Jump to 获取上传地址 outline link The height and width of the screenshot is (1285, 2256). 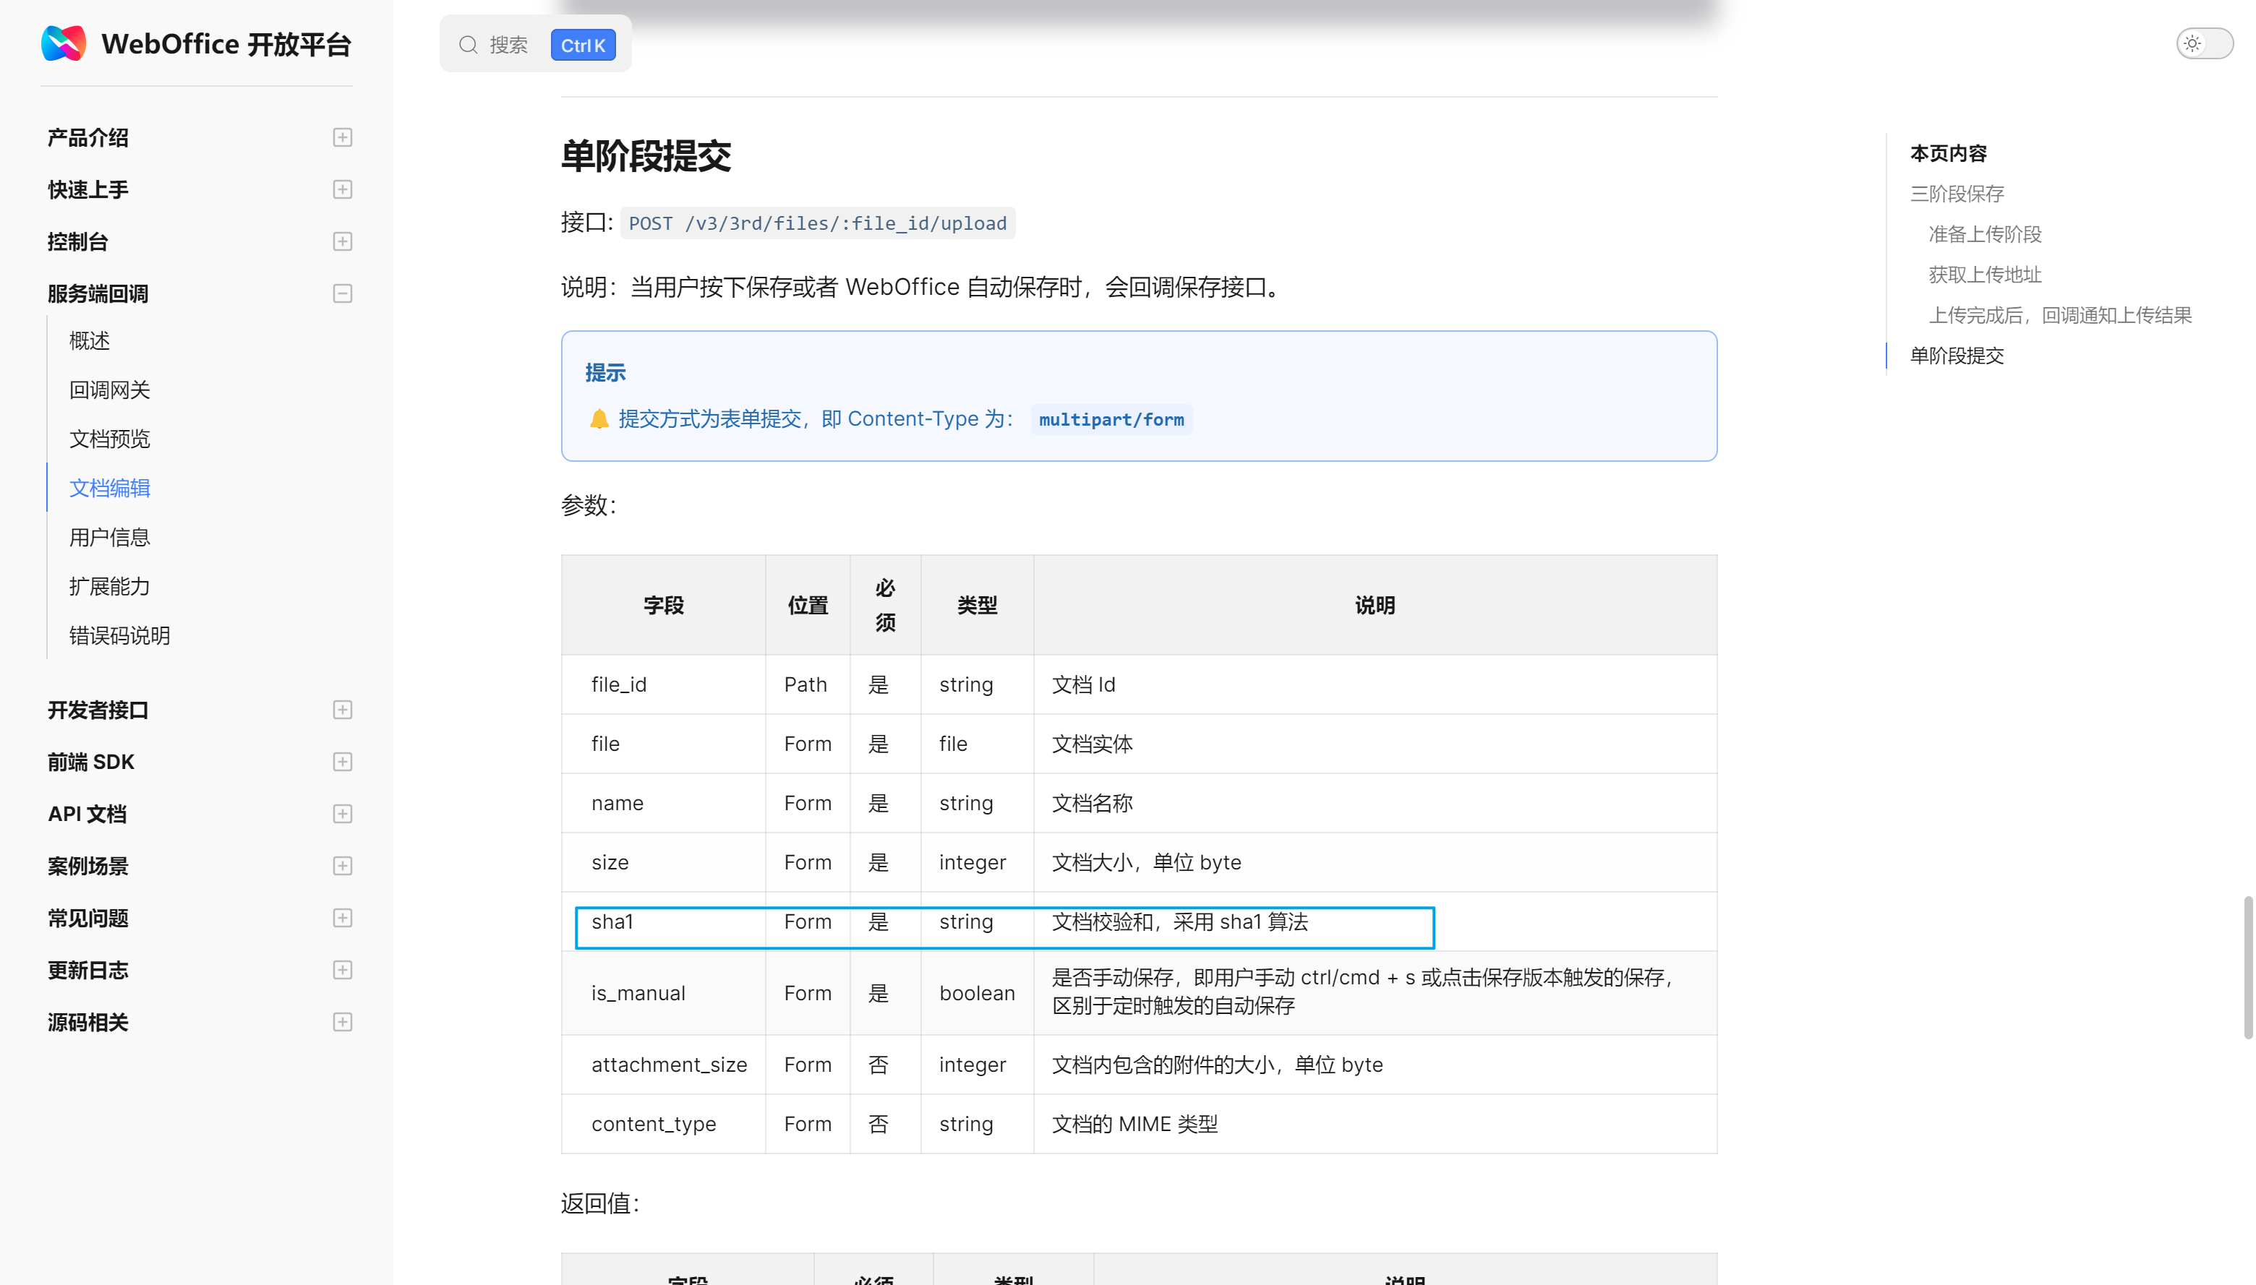(x=1984, y=275)
